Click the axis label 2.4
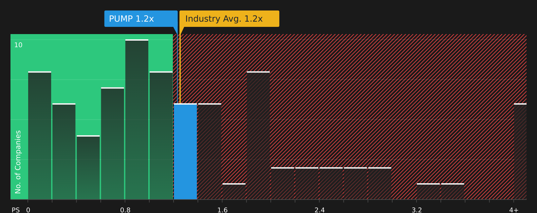The image size is (537, 213). 320,210
